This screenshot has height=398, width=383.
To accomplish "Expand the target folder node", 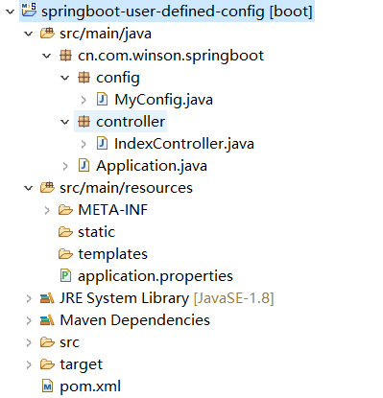I will point(29,364).
